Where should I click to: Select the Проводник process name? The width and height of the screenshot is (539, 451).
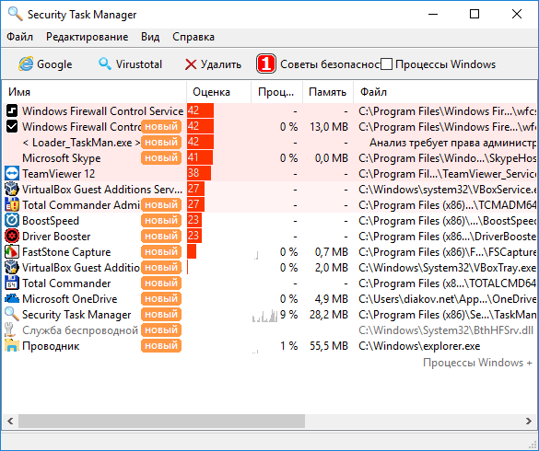pyautogui.click(x=51, y=346)
